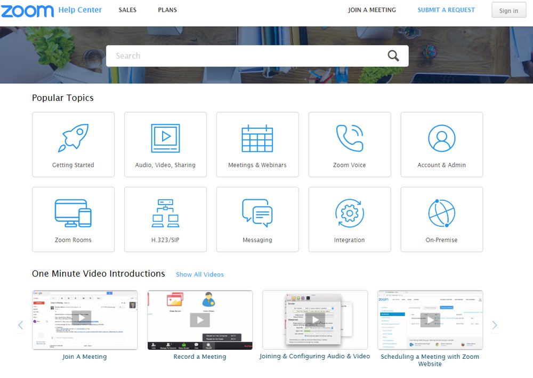Click the Sign in button
The height and width of the screenshot is (378, 533).
tap(508, 11)
